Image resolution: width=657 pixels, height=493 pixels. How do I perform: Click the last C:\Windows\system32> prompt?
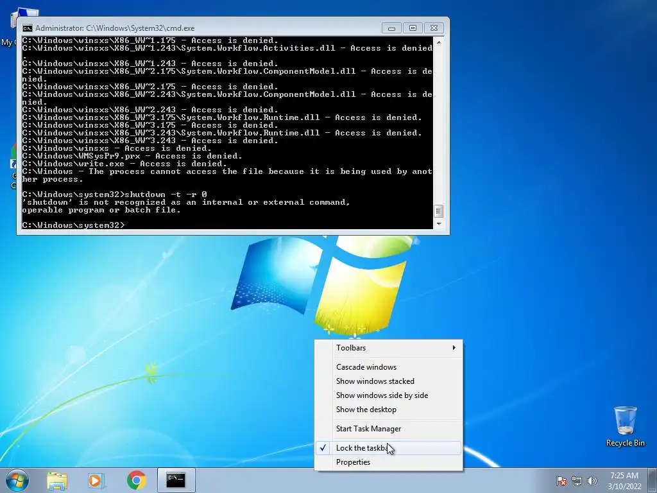[74, 225]
